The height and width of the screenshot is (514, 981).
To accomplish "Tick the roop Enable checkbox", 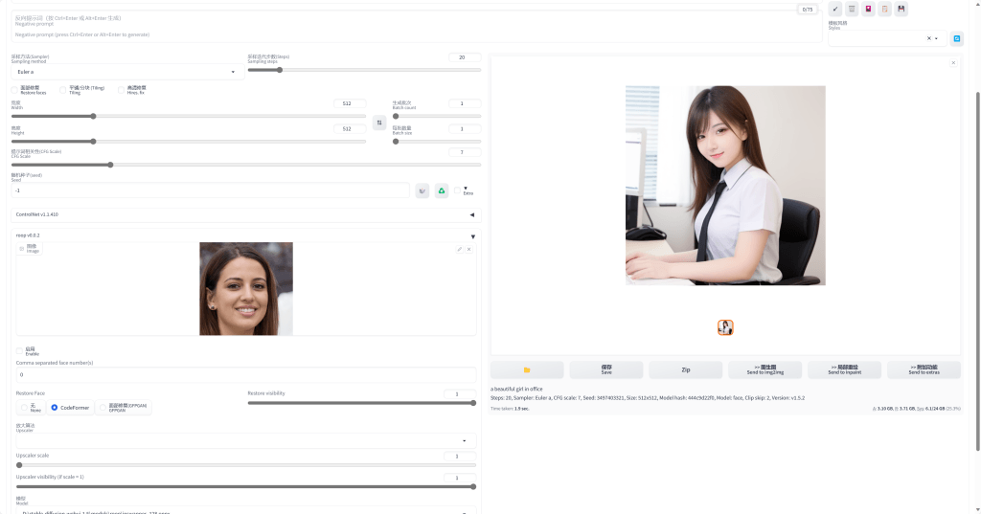I will point(19,351).
